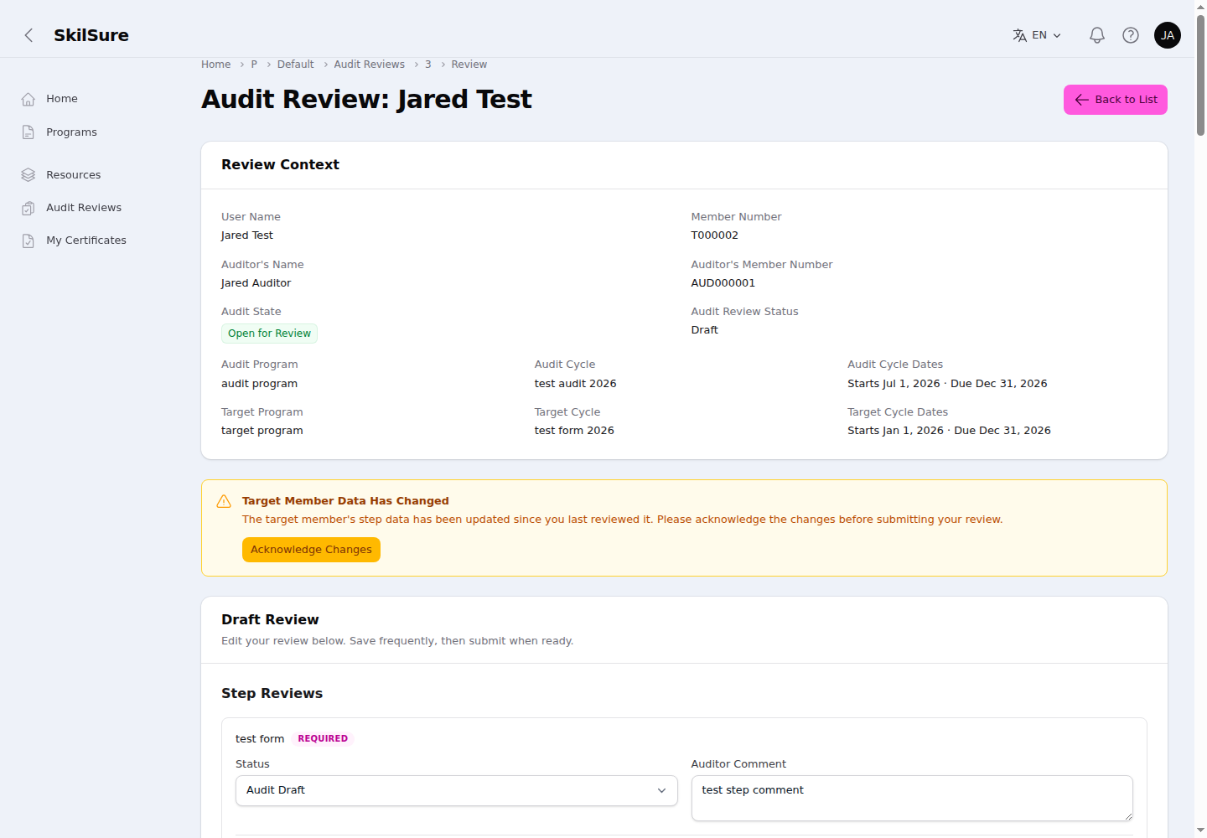
Task: Click the page vertical scrollbar thumb
Action: pos(1200,75)
